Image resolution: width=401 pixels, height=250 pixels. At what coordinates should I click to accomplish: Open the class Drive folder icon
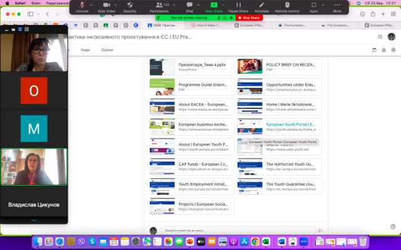click(x=384, y=50)
